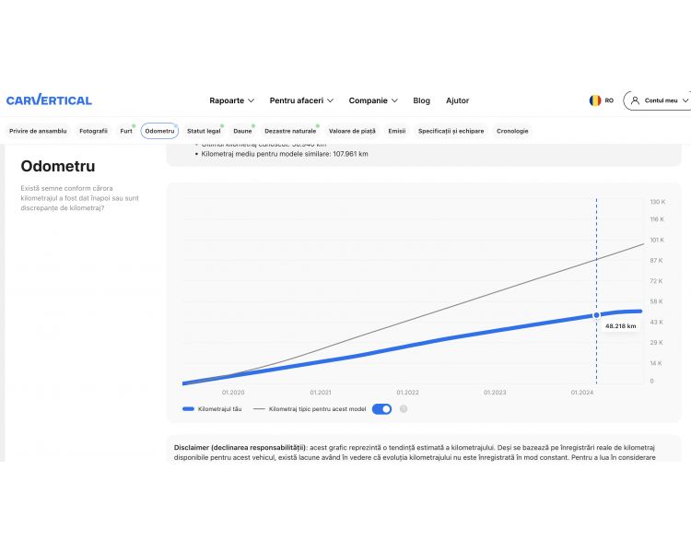Click the 01.2020 axis label
The width and height of the screenshot is (691, 553).
[233, 393]
